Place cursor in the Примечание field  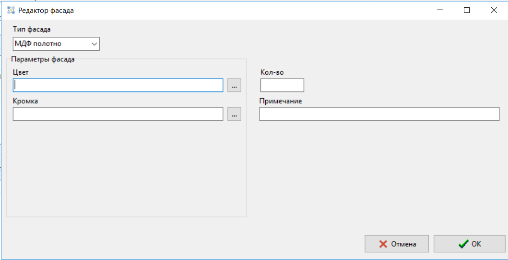click(379, 114)
